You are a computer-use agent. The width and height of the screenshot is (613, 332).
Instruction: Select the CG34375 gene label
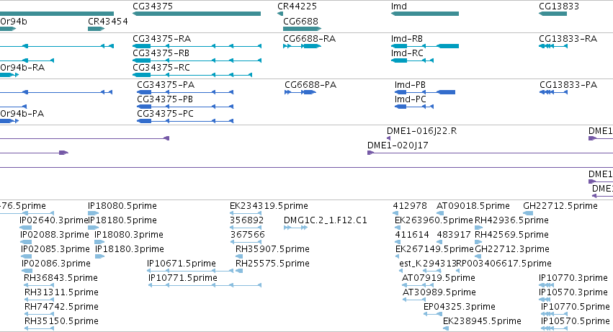click(x=153, y=6)
